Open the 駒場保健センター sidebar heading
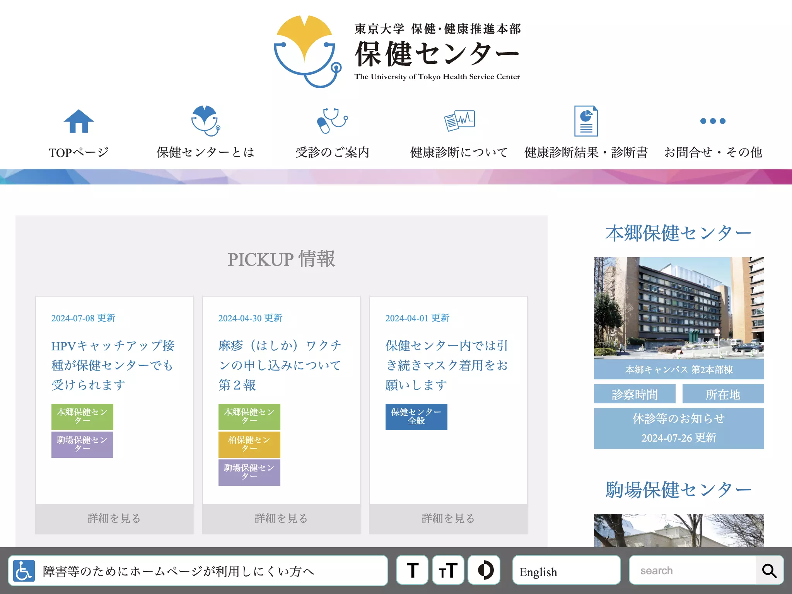The image size is (792, 594). (679, 490)
